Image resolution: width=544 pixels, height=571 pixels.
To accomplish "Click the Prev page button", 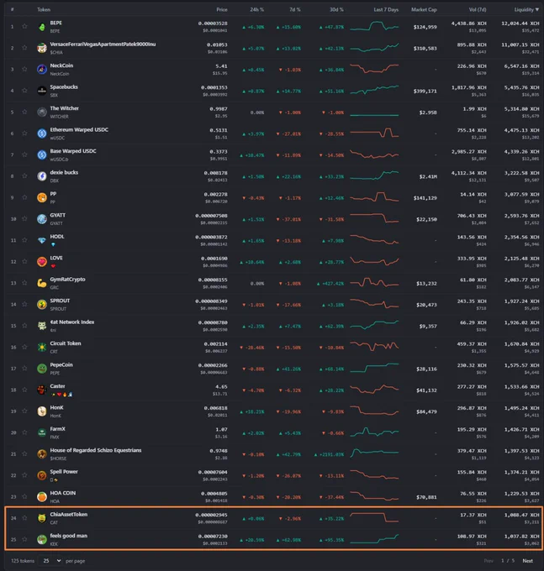I will tap(489, 561).
